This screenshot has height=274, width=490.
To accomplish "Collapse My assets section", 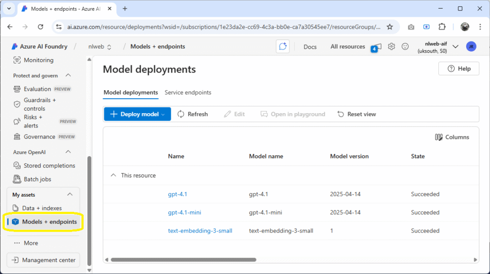I will pos(70,194).
